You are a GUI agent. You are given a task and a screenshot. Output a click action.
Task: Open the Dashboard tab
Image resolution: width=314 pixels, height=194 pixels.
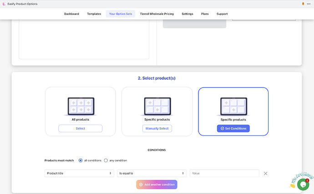tap(71, 14)
